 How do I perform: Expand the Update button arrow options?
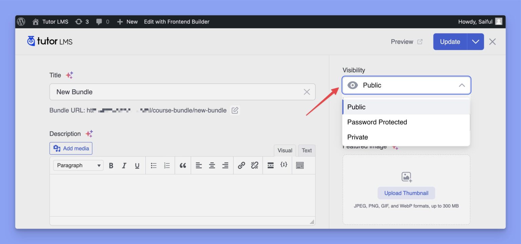475,42
